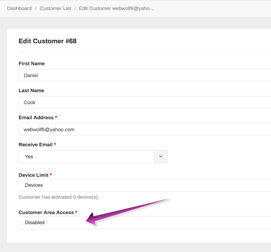The height and width of the screenshot is (252, 271).
Task: Click the Last Name label
Action: pyautogui.click(x=31, y=91)
